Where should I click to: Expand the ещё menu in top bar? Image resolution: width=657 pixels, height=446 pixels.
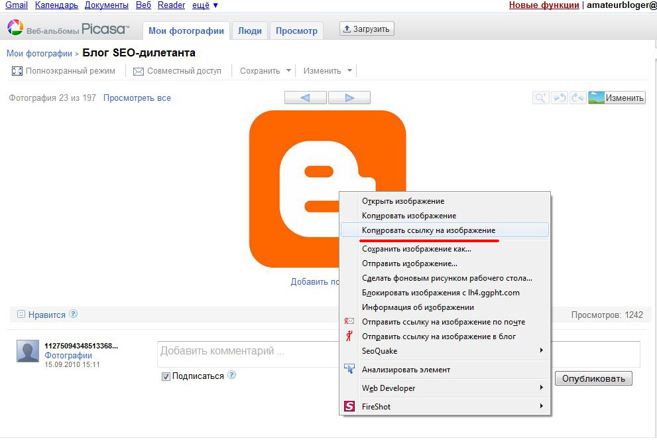click(205, 5)
